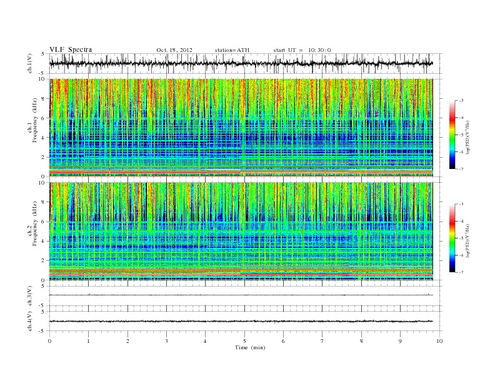The height and width of the screenshot is (383, 495).
Task: Click the 'VLF Spectra' title text
Action: (71, 49)
